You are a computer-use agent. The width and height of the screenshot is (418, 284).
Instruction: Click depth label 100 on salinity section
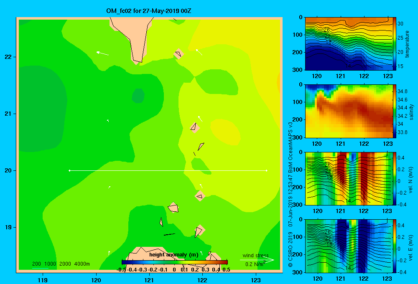pyautogui.click(x=298, y=102)
